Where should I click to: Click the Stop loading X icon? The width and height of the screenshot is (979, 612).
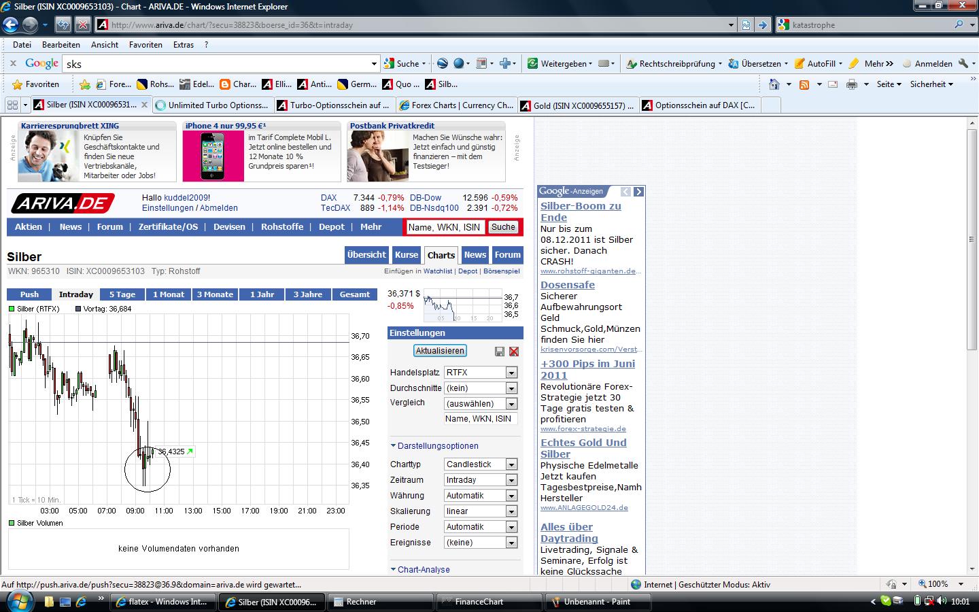click(x=82, y=25)
